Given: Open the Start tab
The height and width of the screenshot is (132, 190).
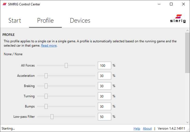Looking at the screenshot, I should click(x=15, y=20).
